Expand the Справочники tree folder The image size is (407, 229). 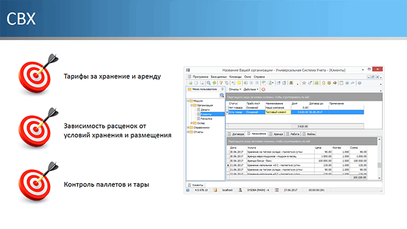188,127
